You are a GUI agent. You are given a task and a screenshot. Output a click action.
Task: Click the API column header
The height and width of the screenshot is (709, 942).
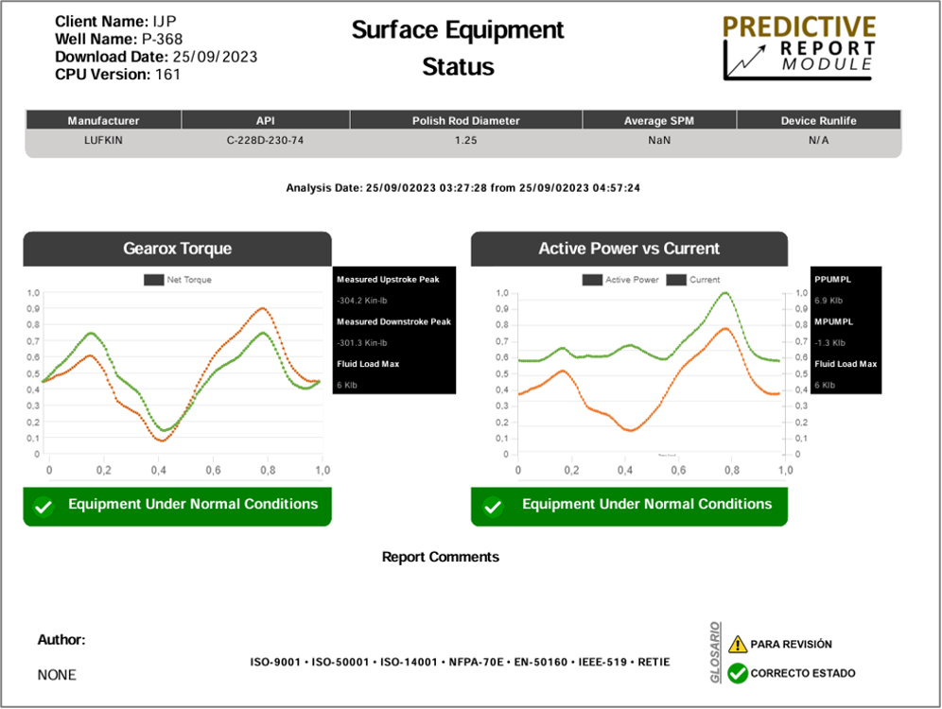tap(265, 120)
